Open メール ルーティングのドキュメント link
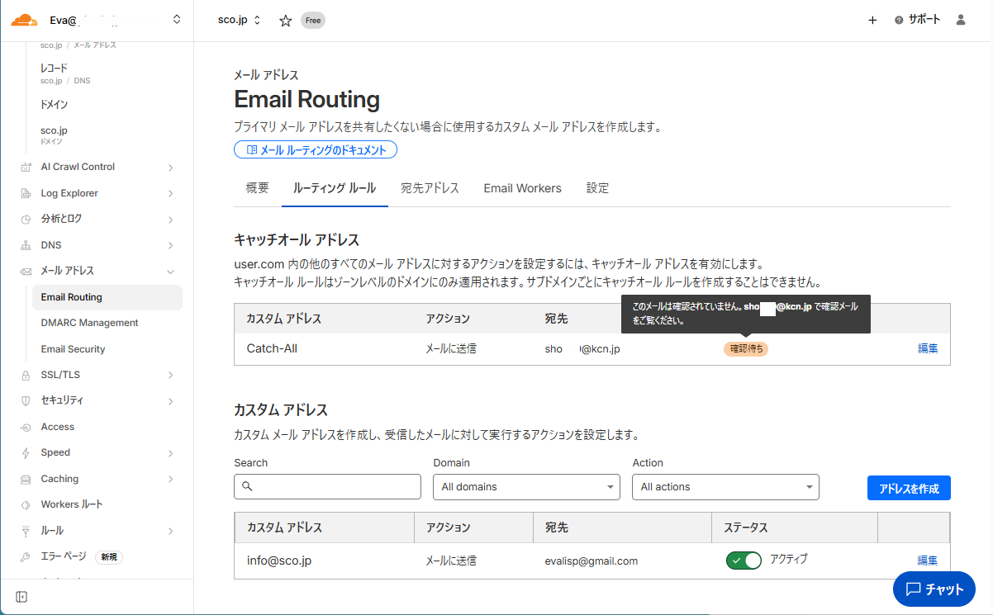The height and width of the screenshot is (615, 993). [x=316, y=149]
